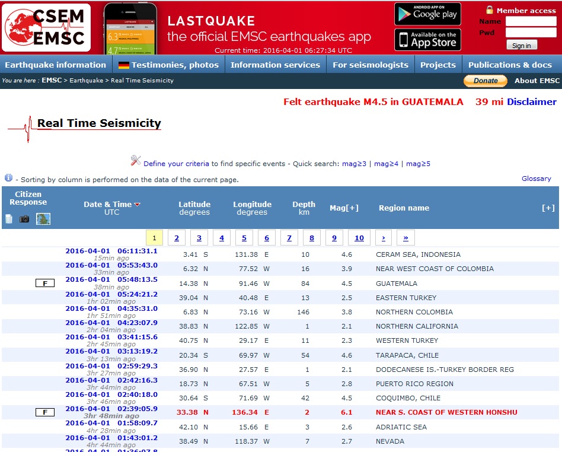
Task: Open event 2016-04-01 06:11:31.1
Action: [111, 251]
